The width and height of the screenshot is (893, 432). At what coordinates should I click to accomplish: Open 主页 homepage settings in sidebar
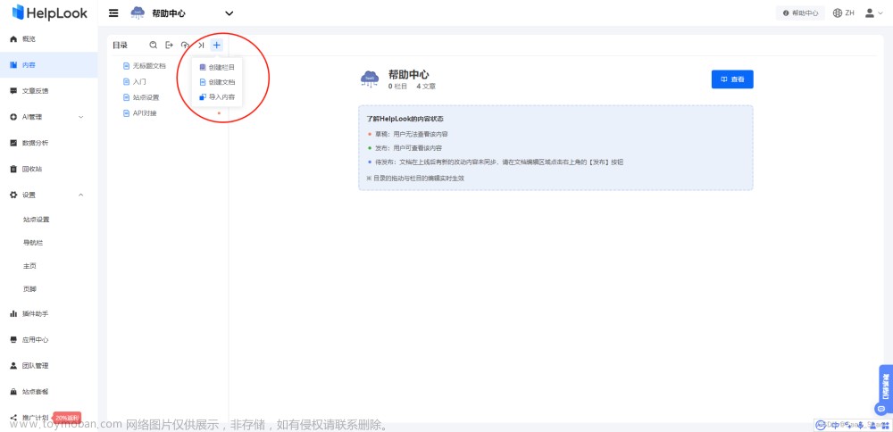coord(29,266)
